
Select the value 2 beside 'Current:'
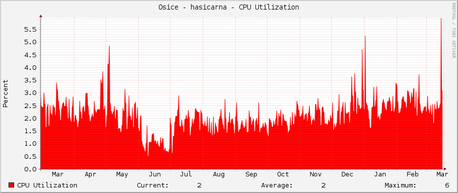click(x=199, y=185)
